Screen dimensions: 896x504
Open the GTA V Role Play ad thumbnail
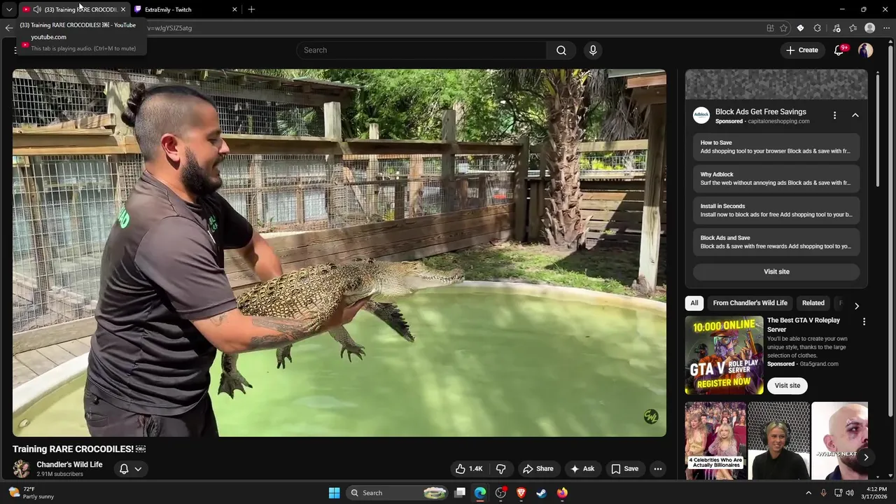[724, 356]
